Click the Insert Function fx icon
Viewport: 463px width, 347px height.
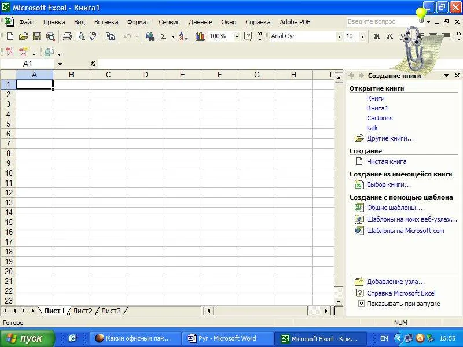[x=93, y=64]
